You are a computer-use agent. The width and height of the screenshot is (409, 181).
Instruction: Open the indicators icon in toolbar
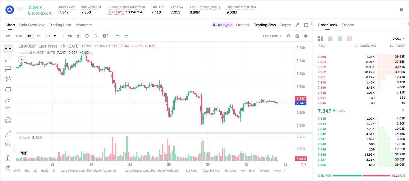(79, 36)
